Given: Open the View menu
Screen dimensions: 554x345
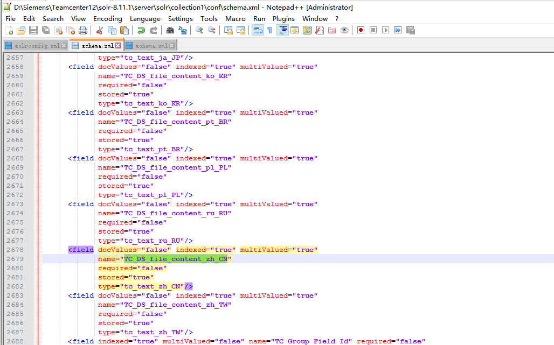Looking at the screenshot, I should coord(79,19).
